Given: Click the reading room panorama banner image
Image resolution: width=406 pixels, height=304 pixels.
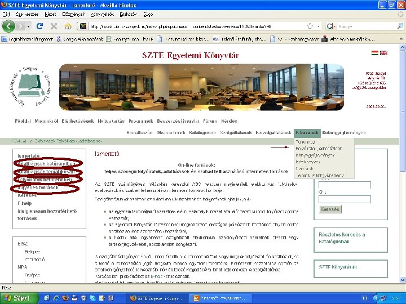Looking at the screenshot, I should 201,87.
